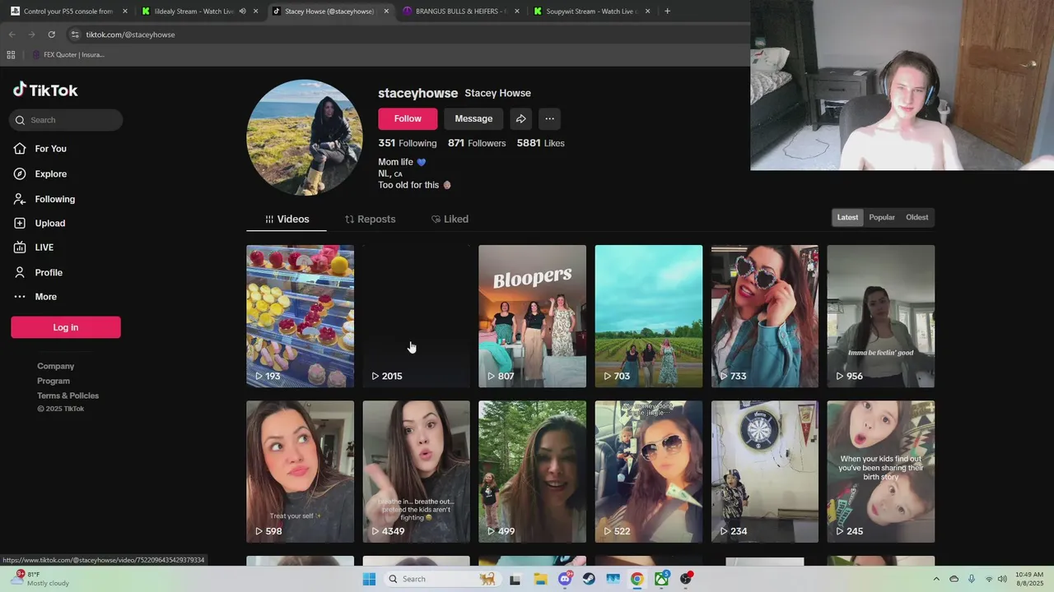Open the 'Imma be feelin' good' video

pyautogui.click(x=881, y=316)
